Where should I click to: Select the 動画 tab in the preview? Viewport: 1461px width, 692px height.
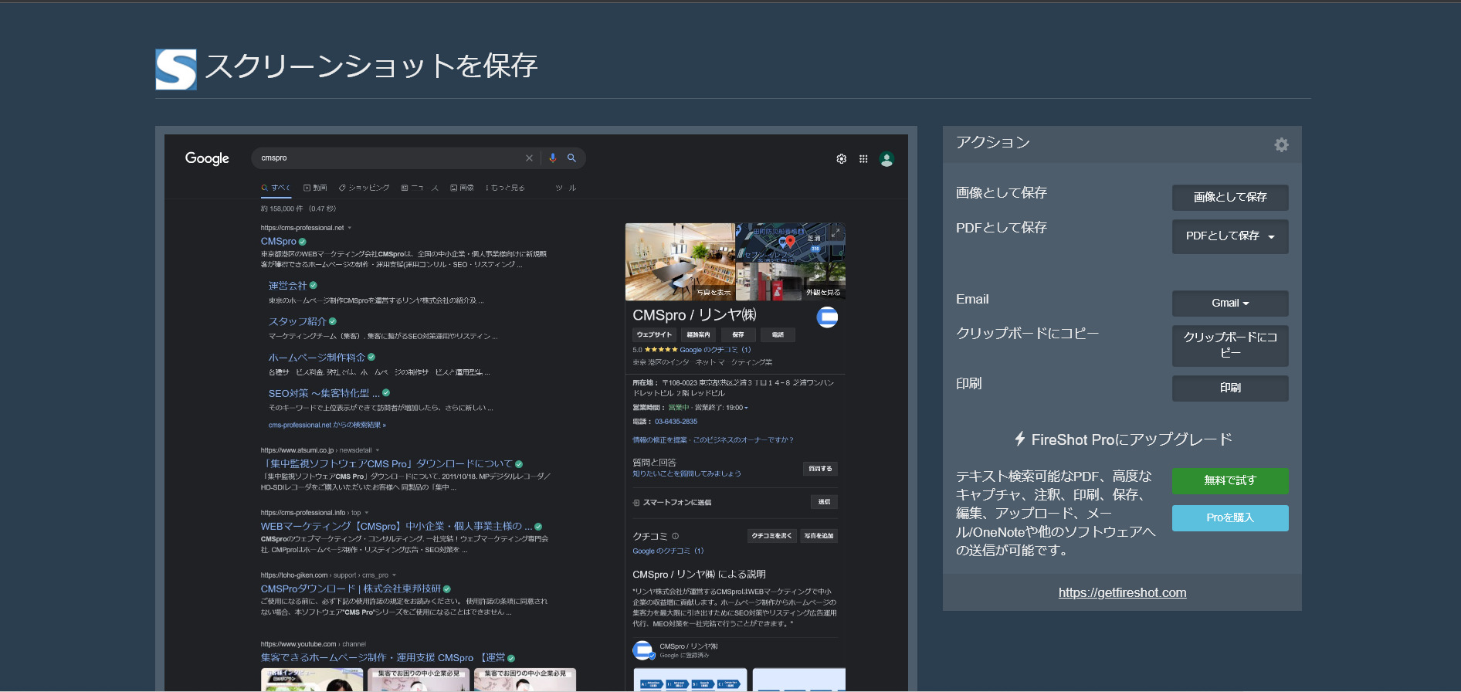pos(315,188)
